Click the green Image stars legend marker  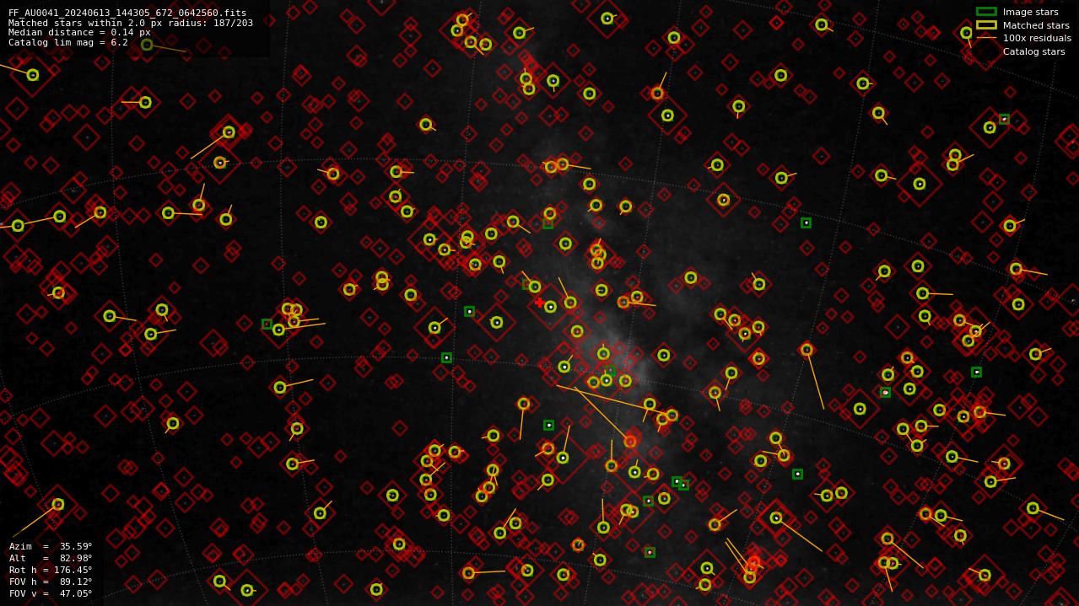pyautogui.click(x=986, y=12)
